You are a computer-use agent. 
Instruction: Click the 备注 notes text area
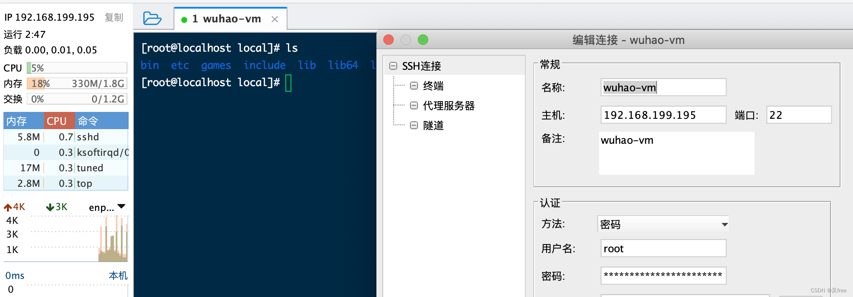click(677, 153)
